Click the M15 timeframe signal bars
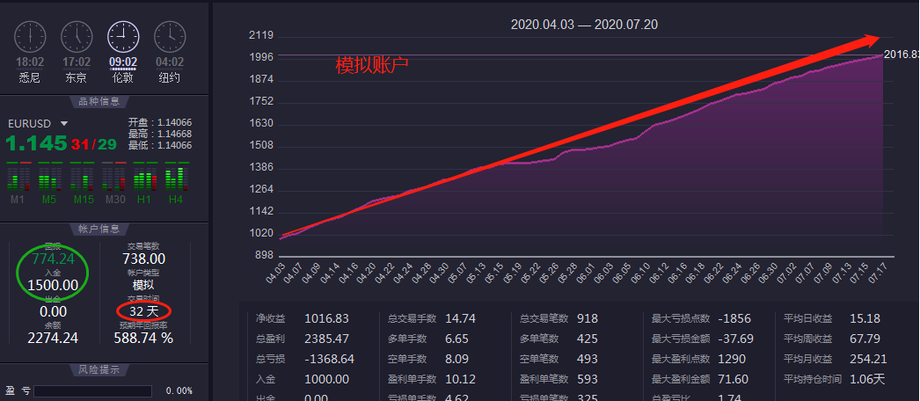The image size is (920, 401). click(x=81, y=179)
